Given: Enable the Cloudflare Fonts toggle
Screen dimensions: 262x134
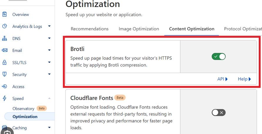Looking at the screenshot, I should [x=219, y=112].
